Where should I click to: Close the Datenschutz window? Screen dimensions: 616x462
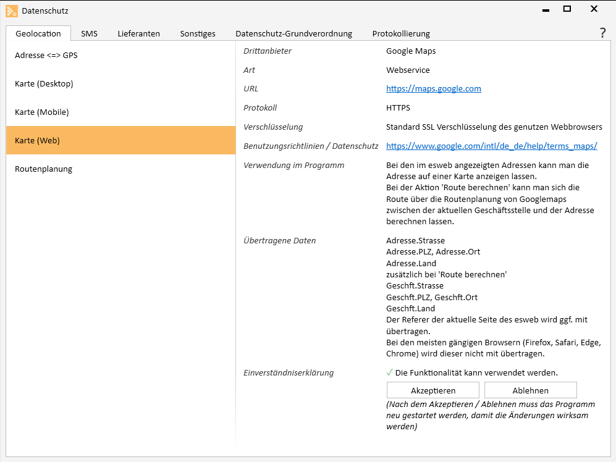pyautogui.click(x=594, y=9)
